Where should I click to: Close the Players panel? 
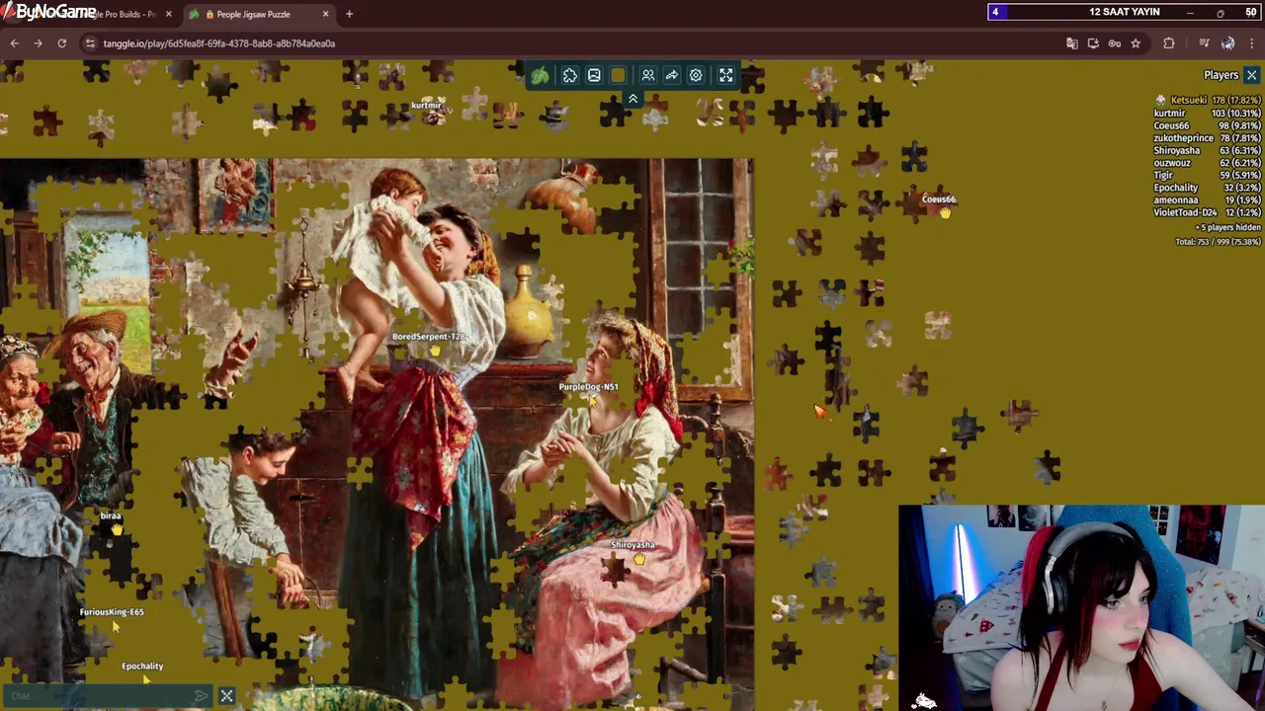(1251, 75)
